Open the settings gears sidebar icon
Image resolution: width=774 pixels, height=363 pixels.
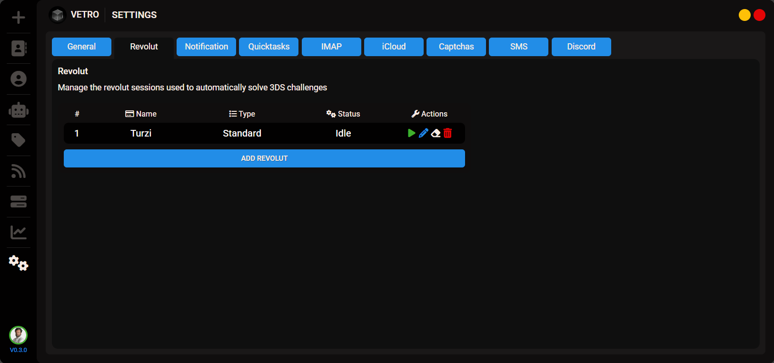[19, 263]
